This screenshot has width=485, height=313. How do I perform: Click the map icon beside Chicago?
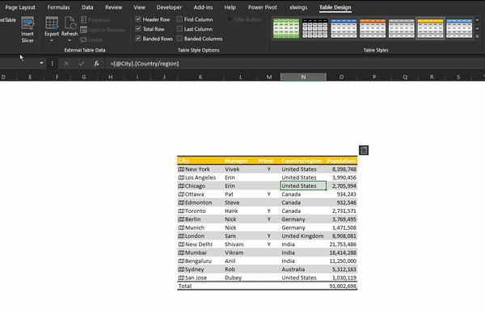tap(181, 186)
